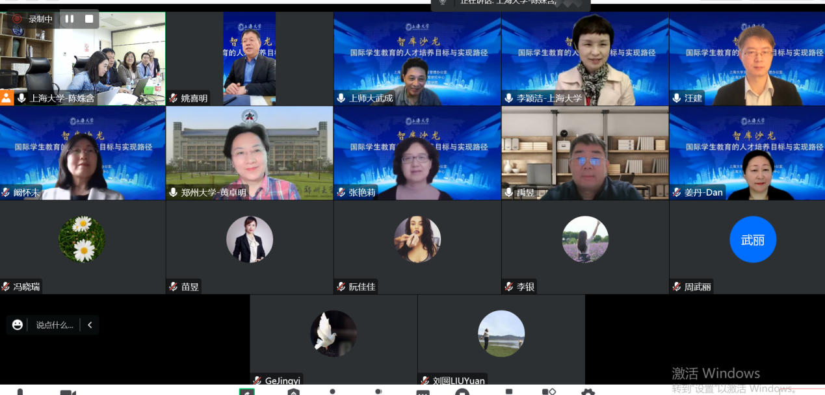Click the 正在讲话 speaking indicator bar
Viewport: 825px width, 395px height.
(x=510, y=3)
